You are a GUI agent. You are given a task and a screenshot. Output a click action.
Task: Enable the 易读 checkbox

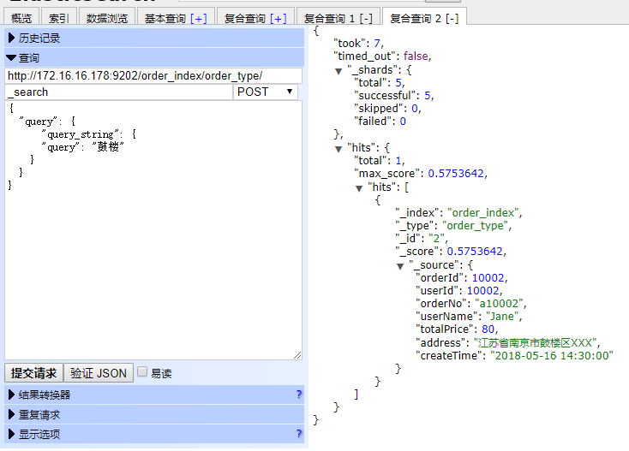[143, 372]
